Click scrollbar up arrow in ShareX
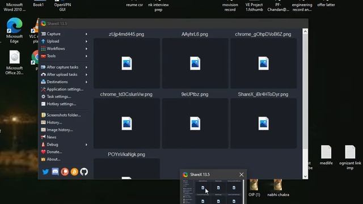 point(305,32)
